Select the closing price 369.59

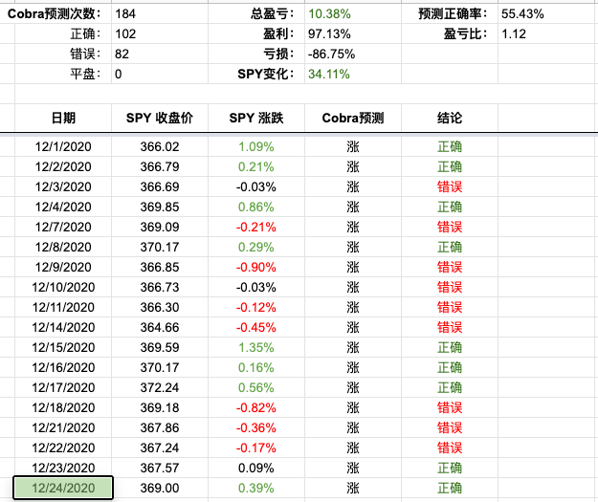pyautogui.click(x=160, y=347)
